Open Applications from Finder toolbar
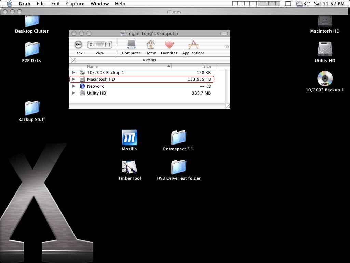The image size is (350, 263). (x=193, y=45)
